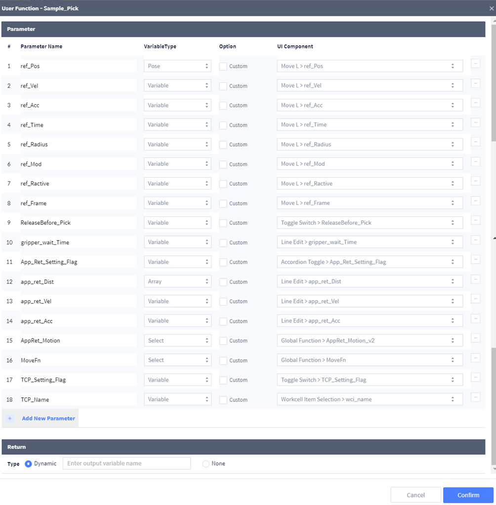496x505 pixels.
Task: Remove the ref_Pos parameter row
Action: coord(475,64)
